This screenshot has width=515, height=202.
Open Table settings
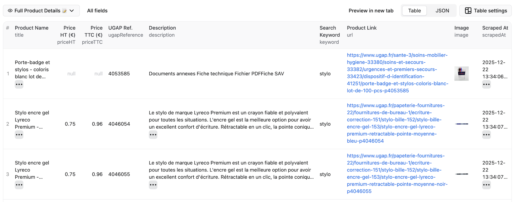click(x=485, y=11)
